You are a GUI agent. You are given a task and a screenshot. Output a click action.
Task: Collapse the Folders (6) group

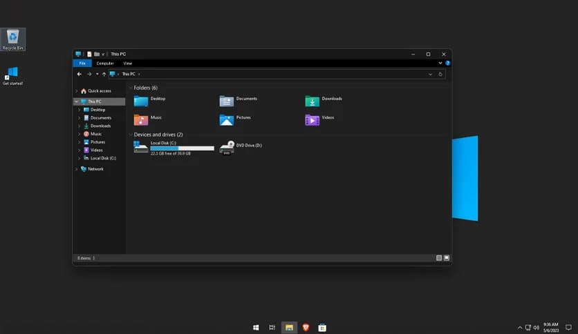pyautogui.click(x=131, y=88)
